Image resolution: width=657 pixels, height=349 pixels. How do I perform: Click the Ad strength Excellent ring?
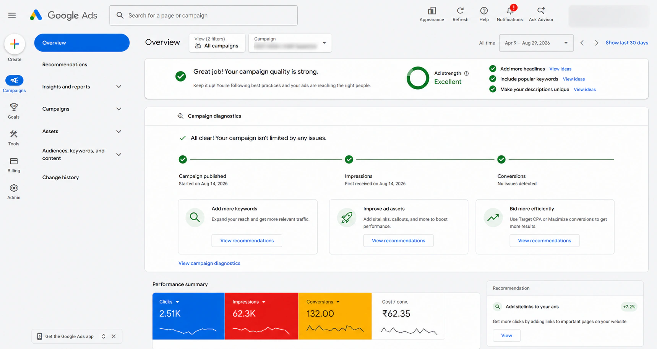coord(418,78)
